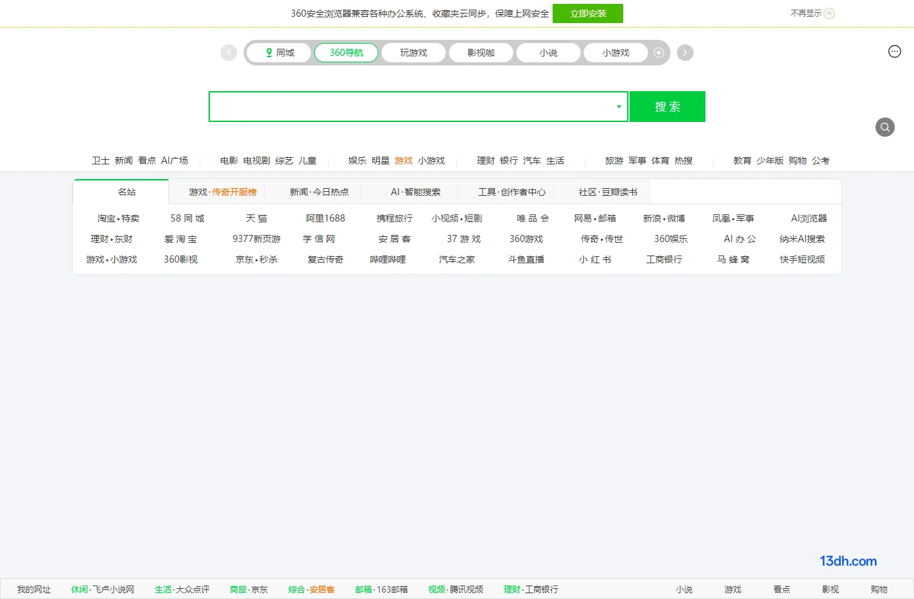
Task: Click the 汽车之家 link
Action: pos(457,259)
